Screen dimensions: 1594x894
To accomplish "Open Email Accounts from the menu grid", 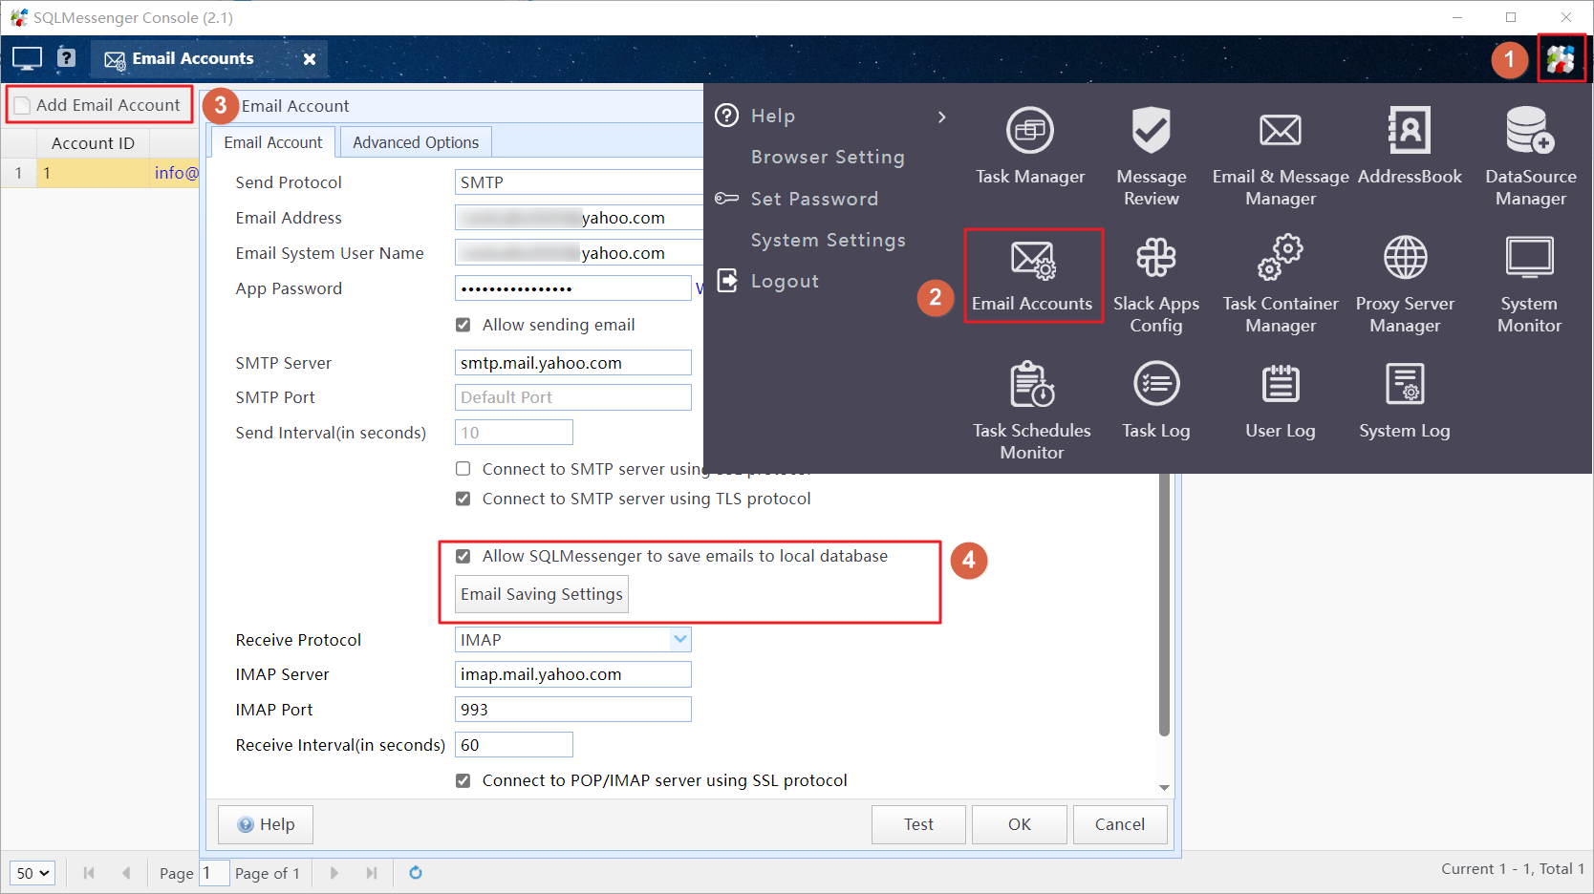I will 1032,275.
